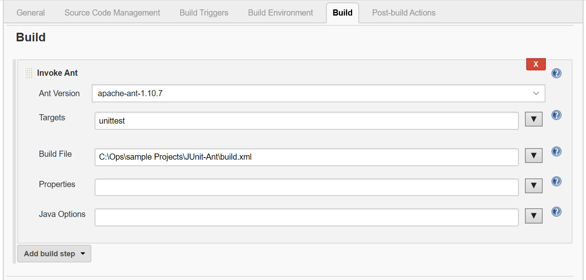Screen dimensions: 586x280
Task: Open the Source Code Management tab
Action: [x=112, y=13]
